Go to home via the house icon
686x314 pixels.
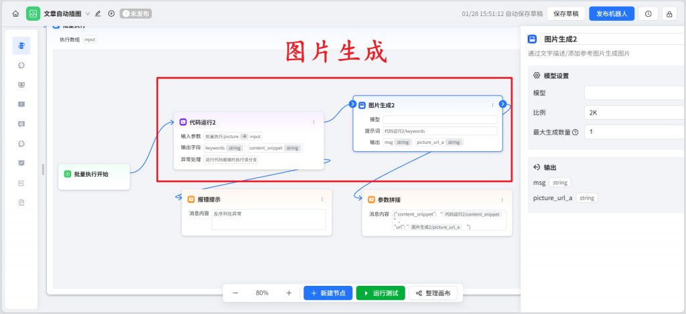click(x=15, y=13)
